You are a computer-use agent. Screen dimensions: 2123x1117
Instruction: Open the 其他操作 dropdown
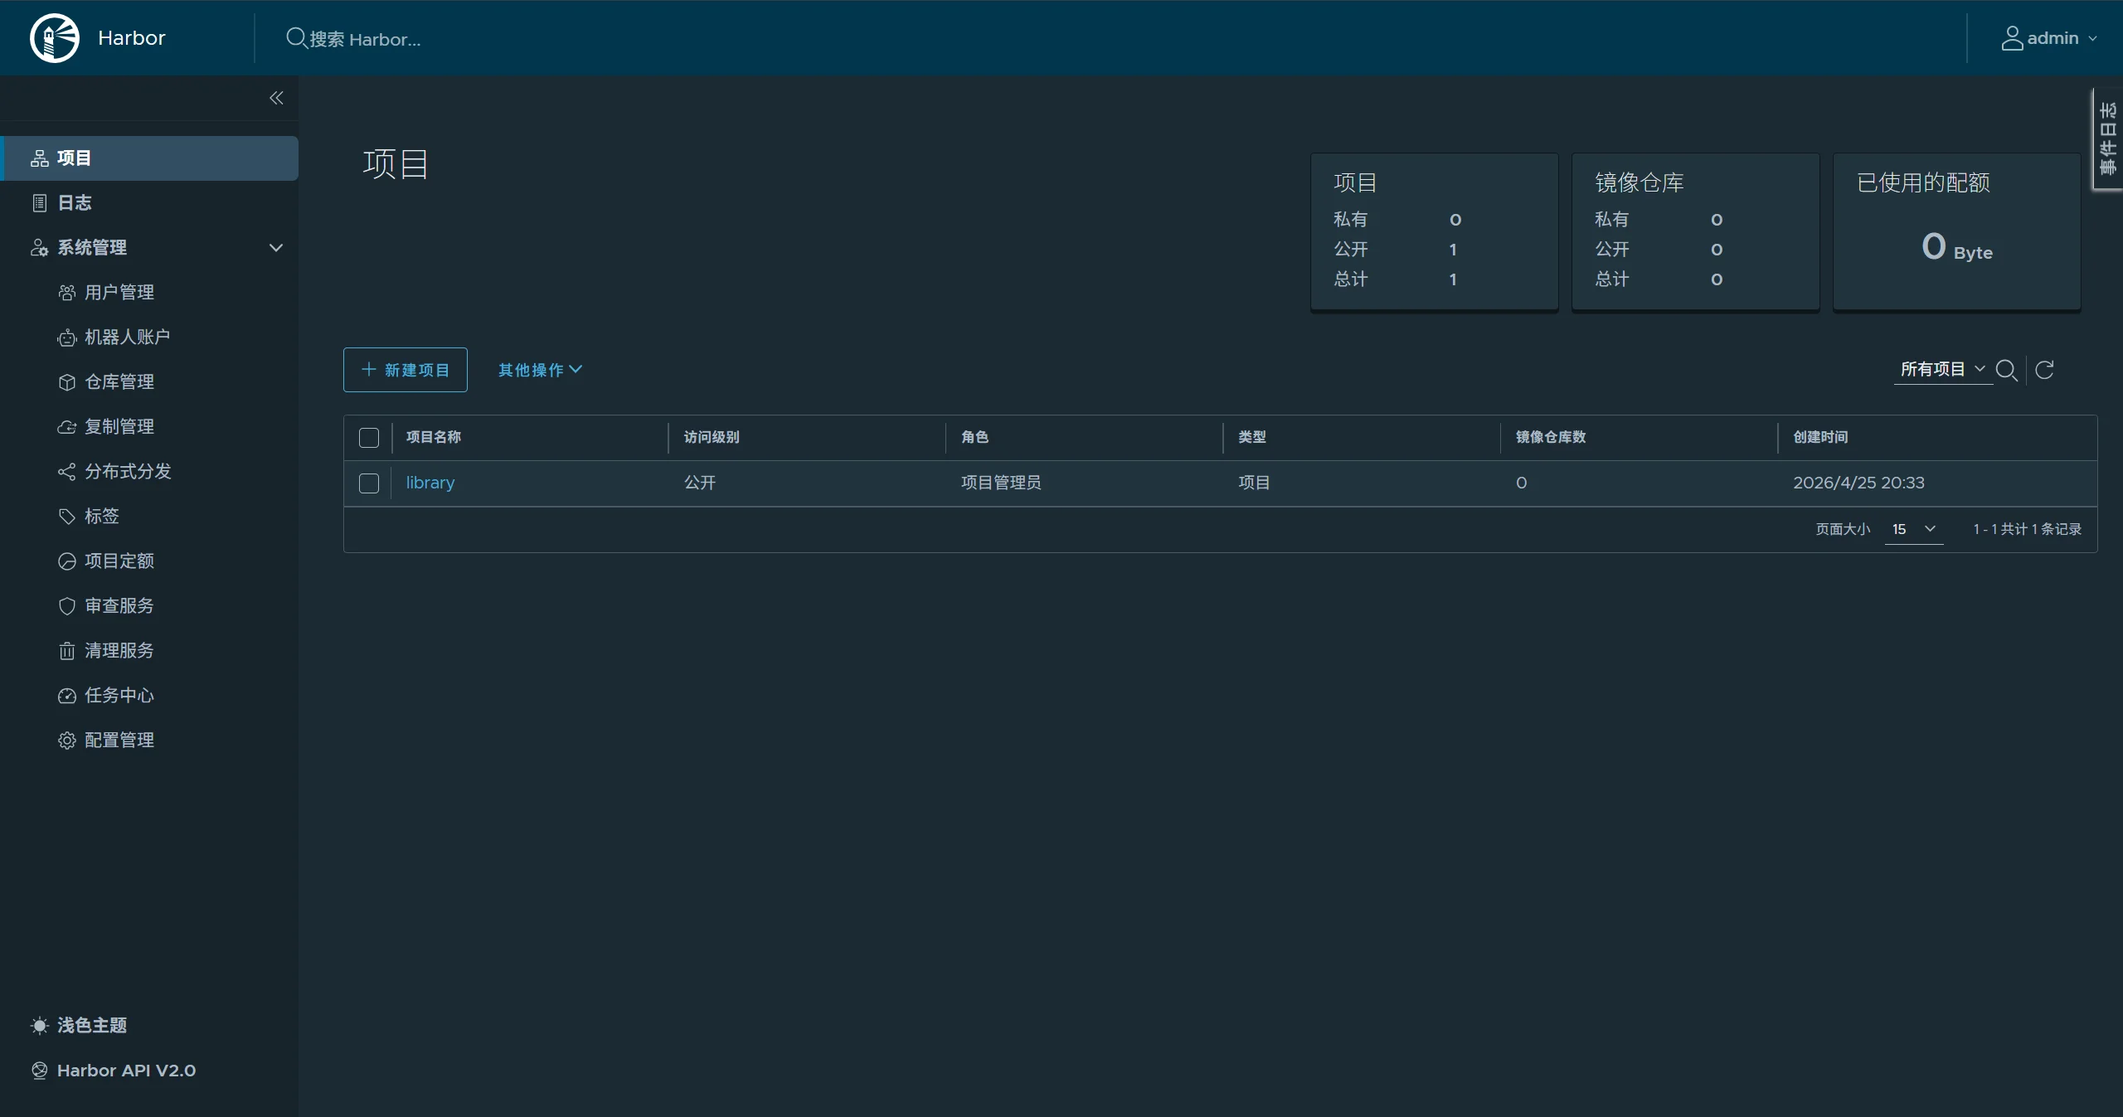click(540, 370)
